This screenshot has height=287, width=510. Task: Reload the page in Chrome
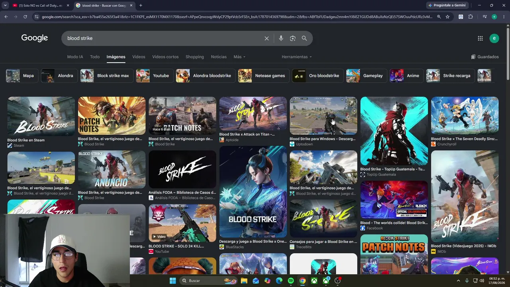pos(25,17)
